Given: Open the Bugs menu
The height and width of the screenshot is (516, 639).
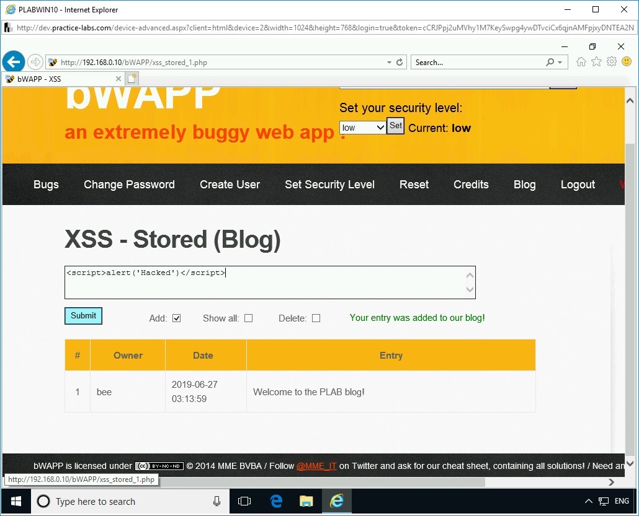Looking at the screenshot, I should click(46, 184).
